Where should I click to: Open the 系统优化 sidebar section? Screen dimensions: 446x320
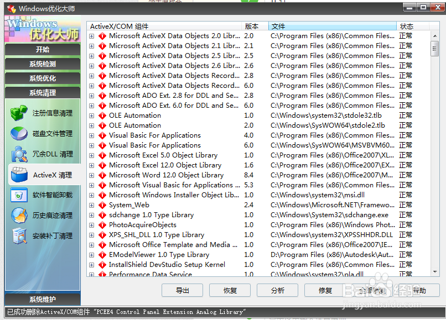point(43,78)
